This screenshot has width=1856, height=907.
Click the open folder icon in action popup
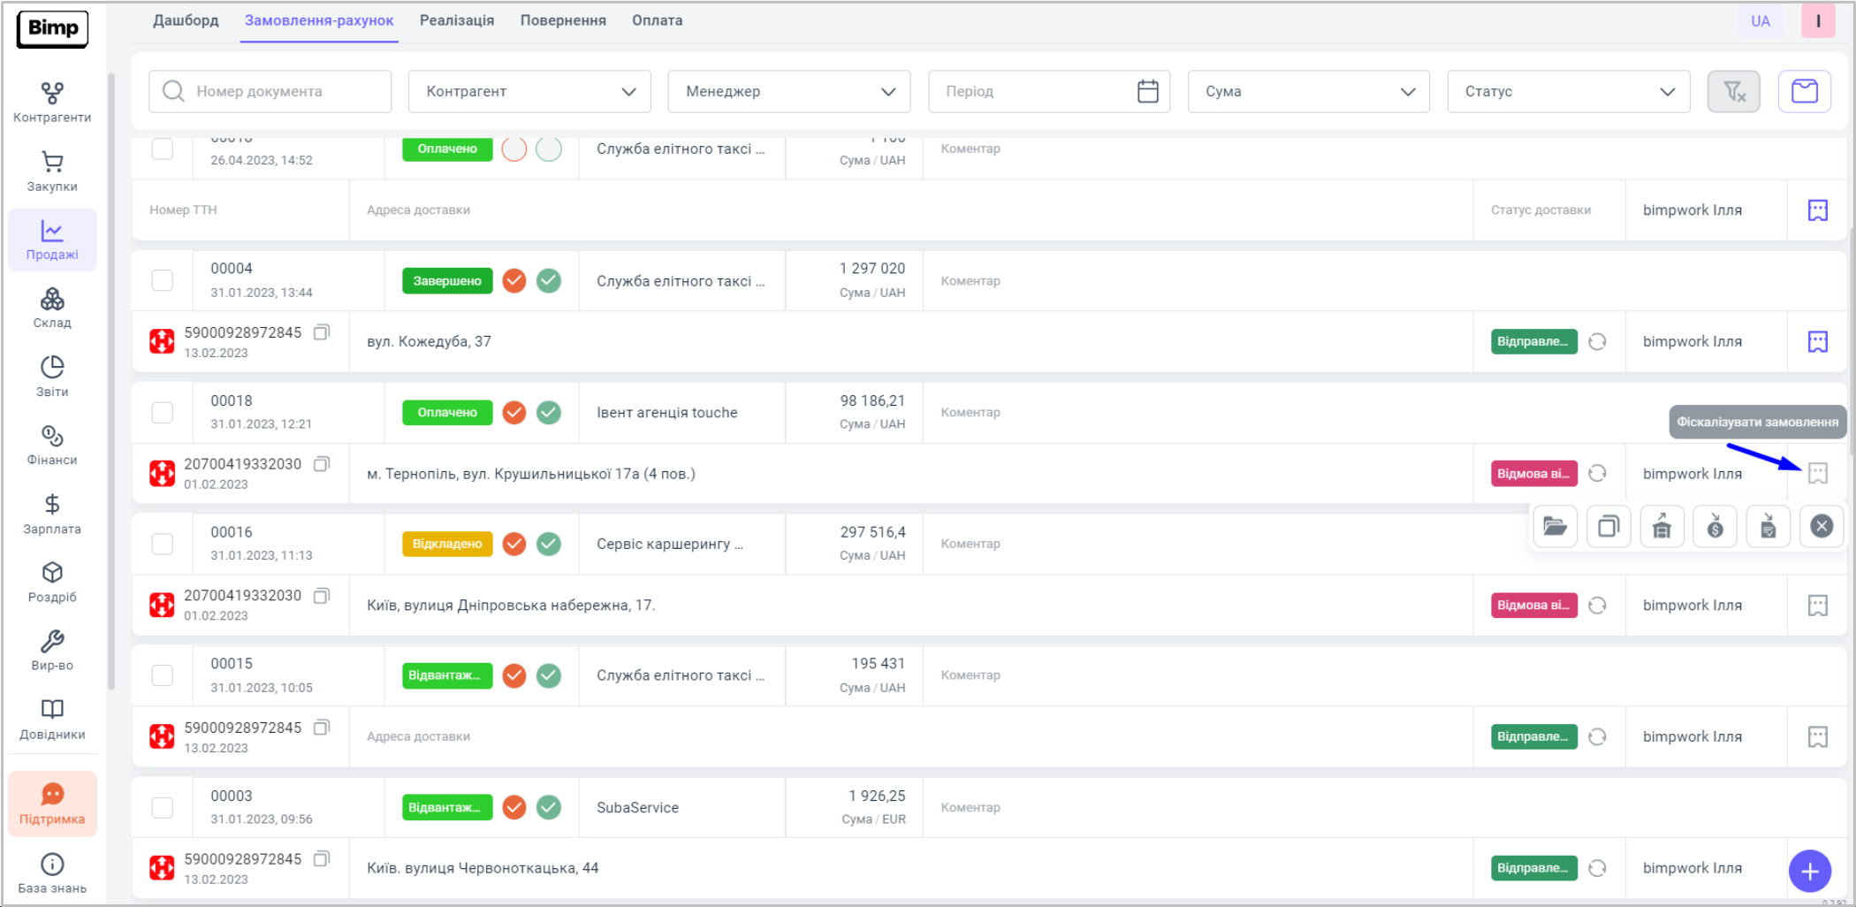pyautogui.click(x=1555, y=527)
